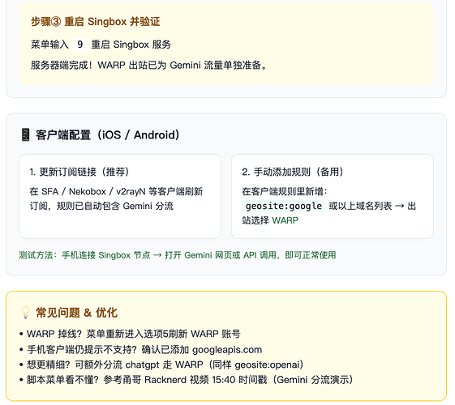The image size is (455, 405).
Task: Click the text 在客户端规则里新增：
Action: click(x=285, y=191)
